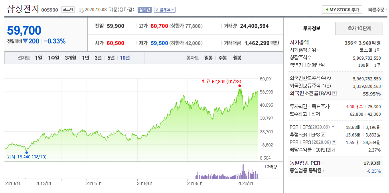Click the 삼성전자 stock name heading
Screen dimensions: 389x193
click(23, 9)
